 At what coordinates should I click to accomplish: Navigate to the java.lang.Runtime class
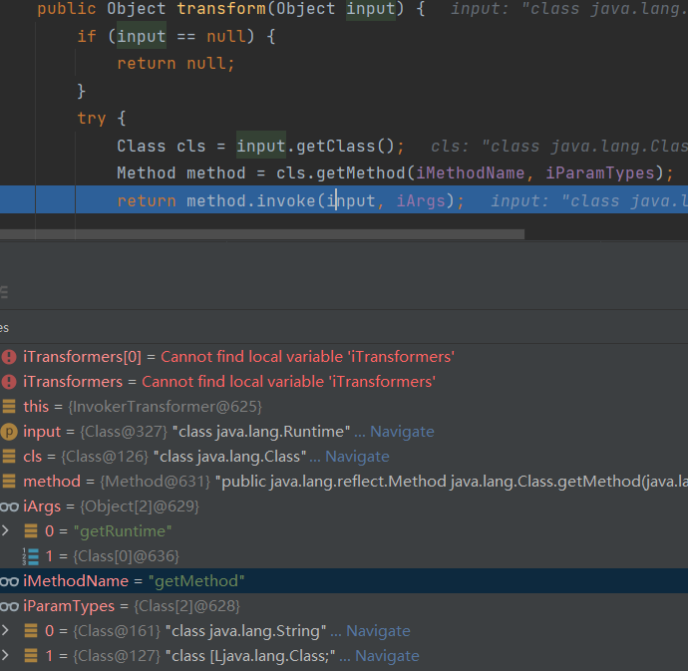[x=402, y=432]
